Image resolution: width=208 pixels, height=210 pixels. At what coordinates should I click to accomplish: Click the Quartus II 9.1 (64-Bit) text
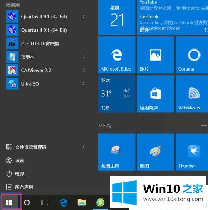click(44, 30)
